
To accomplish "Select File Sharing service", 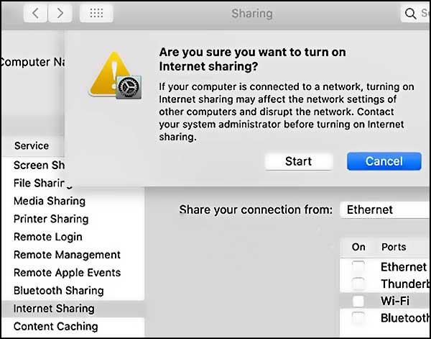I will 43,183.
